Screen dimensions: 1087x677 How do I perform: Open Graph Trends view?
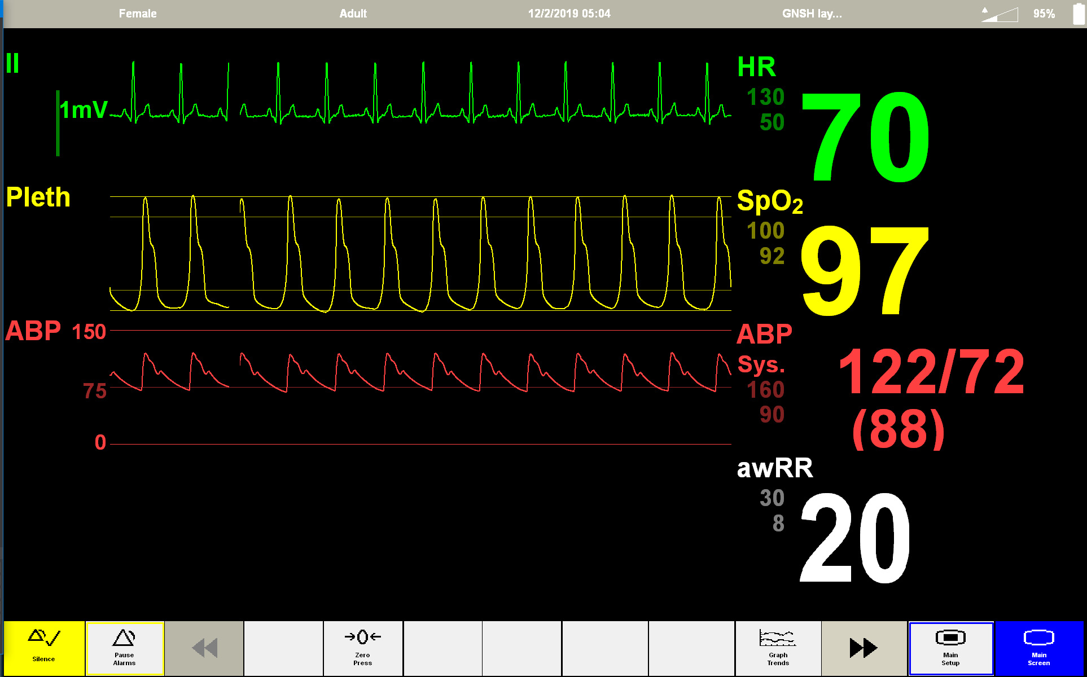(x=778, y=648)
